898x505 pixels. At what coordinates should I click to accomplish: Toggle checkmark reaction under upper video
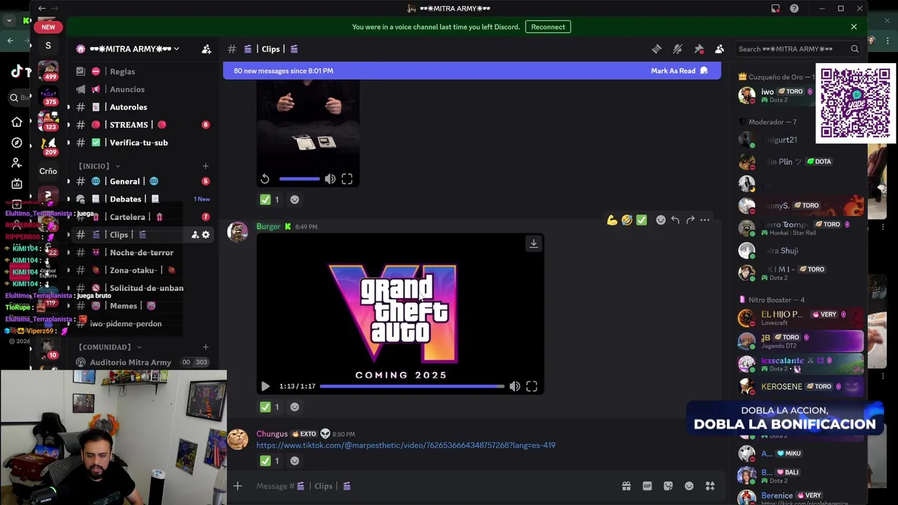270,200
